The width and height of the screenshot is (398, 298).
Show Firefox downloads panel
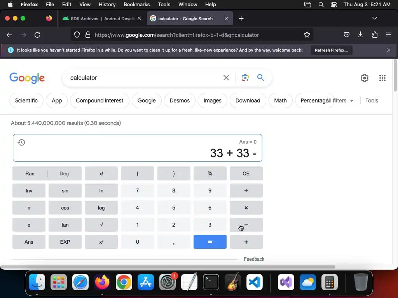360,35
